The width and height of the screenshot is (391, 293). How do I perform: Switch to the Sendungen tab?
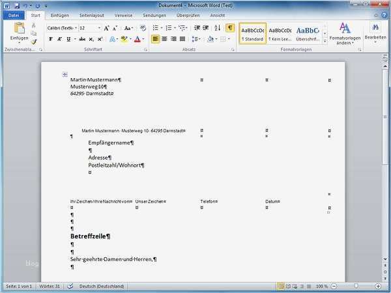pos(154,16)
